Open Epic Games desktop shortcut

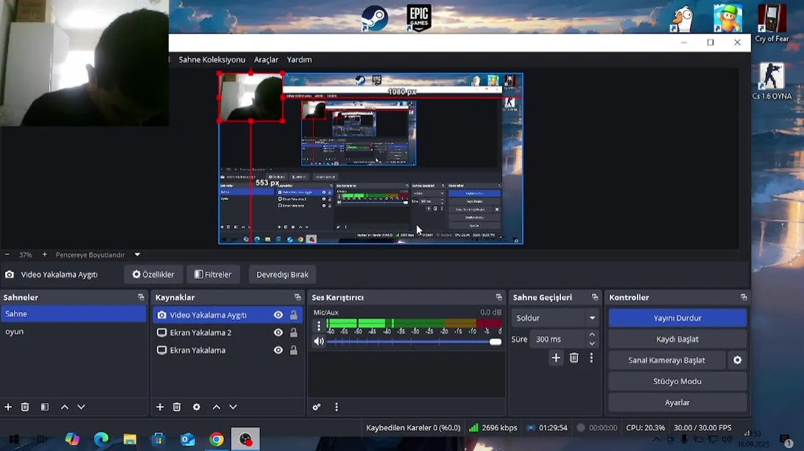click(x=419, y=18)
